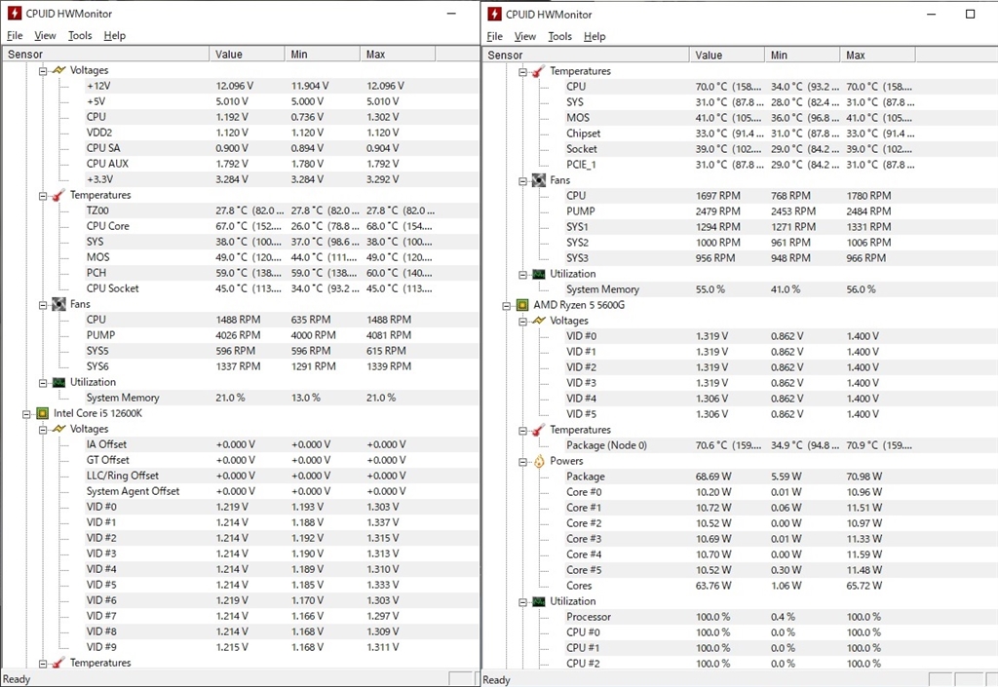
Task: Click the Value column header in the left window
Action: [247, 54]
